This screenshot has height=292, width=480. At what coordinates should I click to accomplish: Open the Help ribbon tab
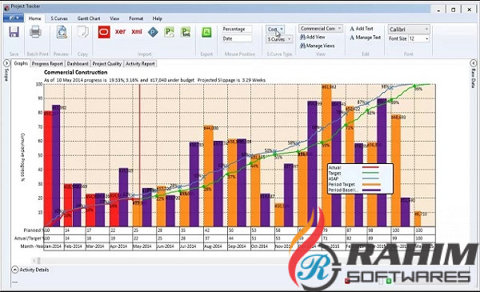[x=158, y=18]
